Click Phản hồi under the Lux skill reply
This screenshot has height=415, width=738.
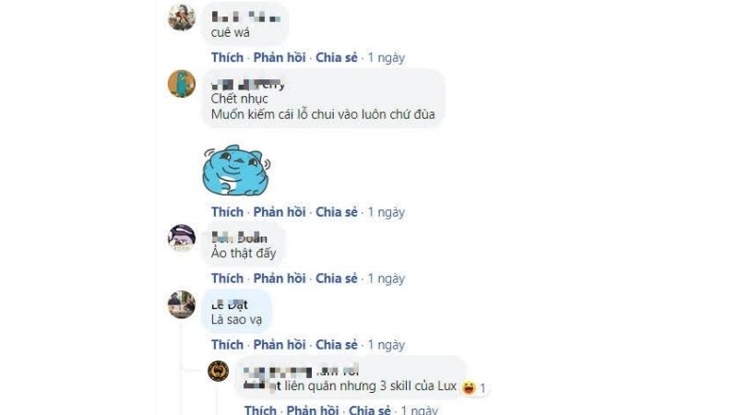tap(313, 409)
